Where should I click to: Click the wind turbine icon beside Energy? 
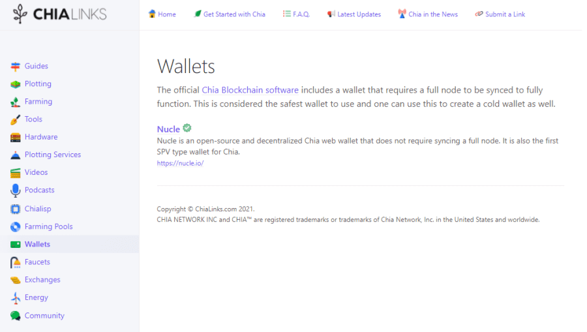[16, 298]
